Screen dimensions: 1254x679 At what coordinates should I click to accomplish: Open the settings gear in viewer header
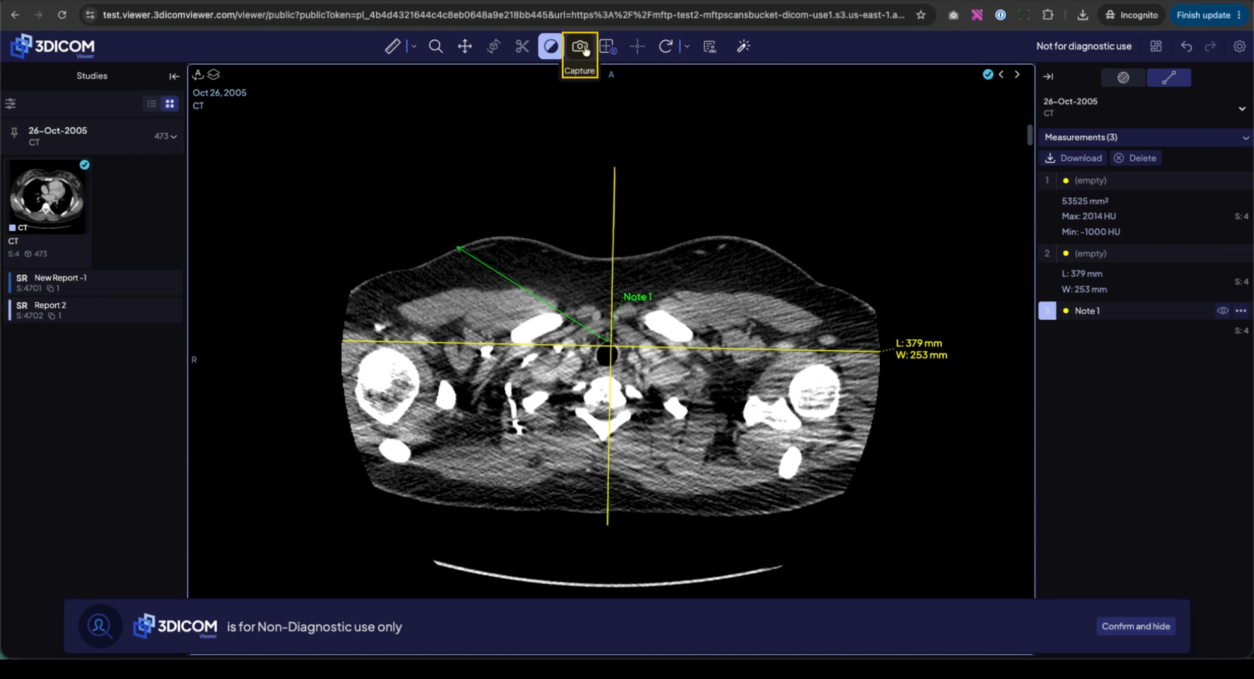click(1239, 46)
